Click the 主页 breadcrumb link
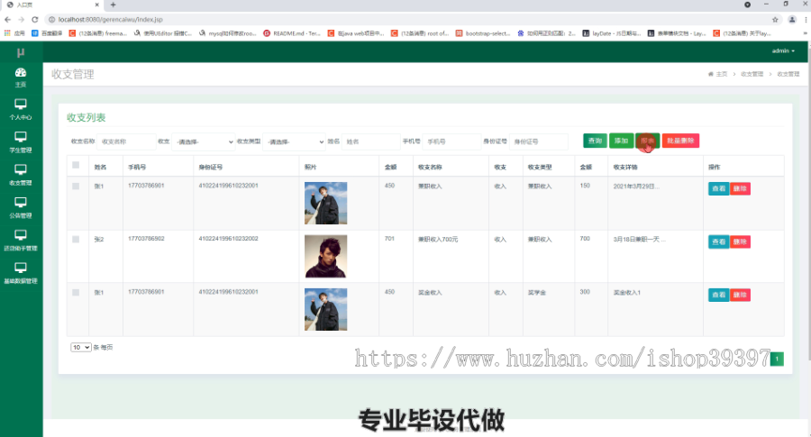Viewport: 811px width, 437px height. point(722,74)
